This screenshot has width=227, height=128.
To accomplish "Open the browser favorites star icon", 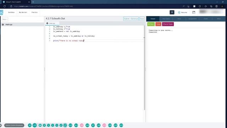I will [x=206, y=6].
